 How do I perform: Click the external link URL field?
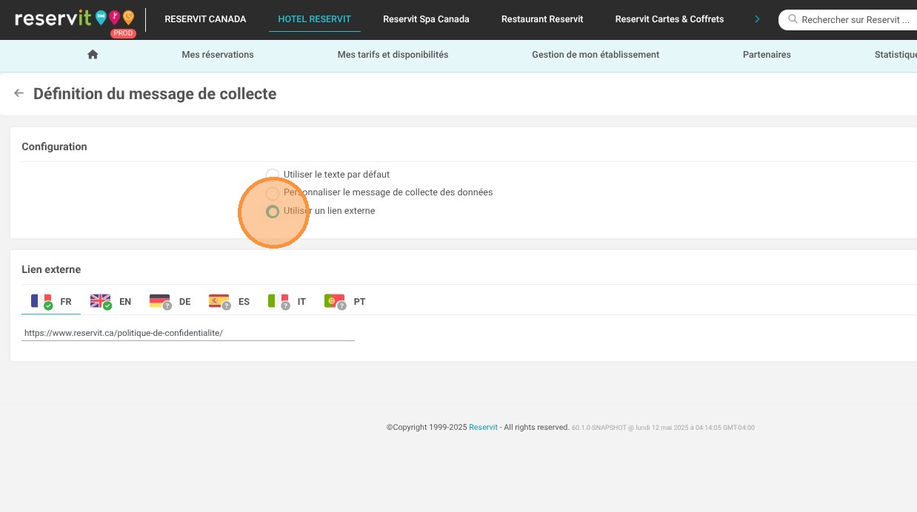coord(188,333)
